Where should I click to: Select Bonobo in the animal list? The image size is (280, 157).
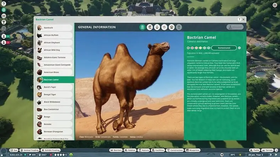tap(54, 124)
